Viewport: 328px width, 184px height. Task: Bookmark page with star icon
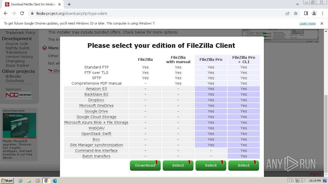tap(296, 14)
